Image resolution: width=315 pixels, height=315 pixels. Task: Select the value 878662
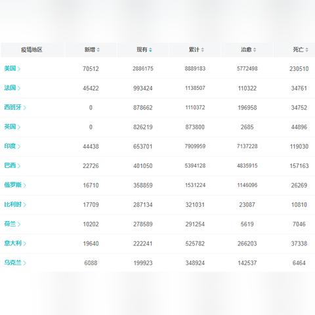tap(143, 108)
